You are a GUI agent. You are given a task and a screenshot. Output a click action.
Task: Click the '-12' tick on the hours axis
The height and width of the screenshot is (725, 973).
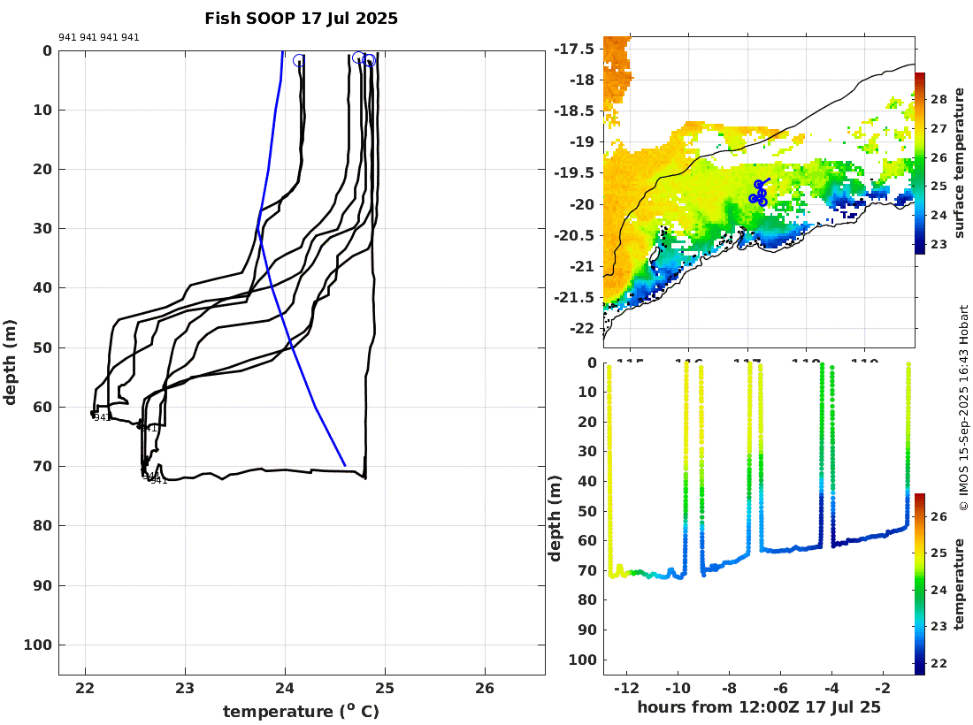click(627, 688)
